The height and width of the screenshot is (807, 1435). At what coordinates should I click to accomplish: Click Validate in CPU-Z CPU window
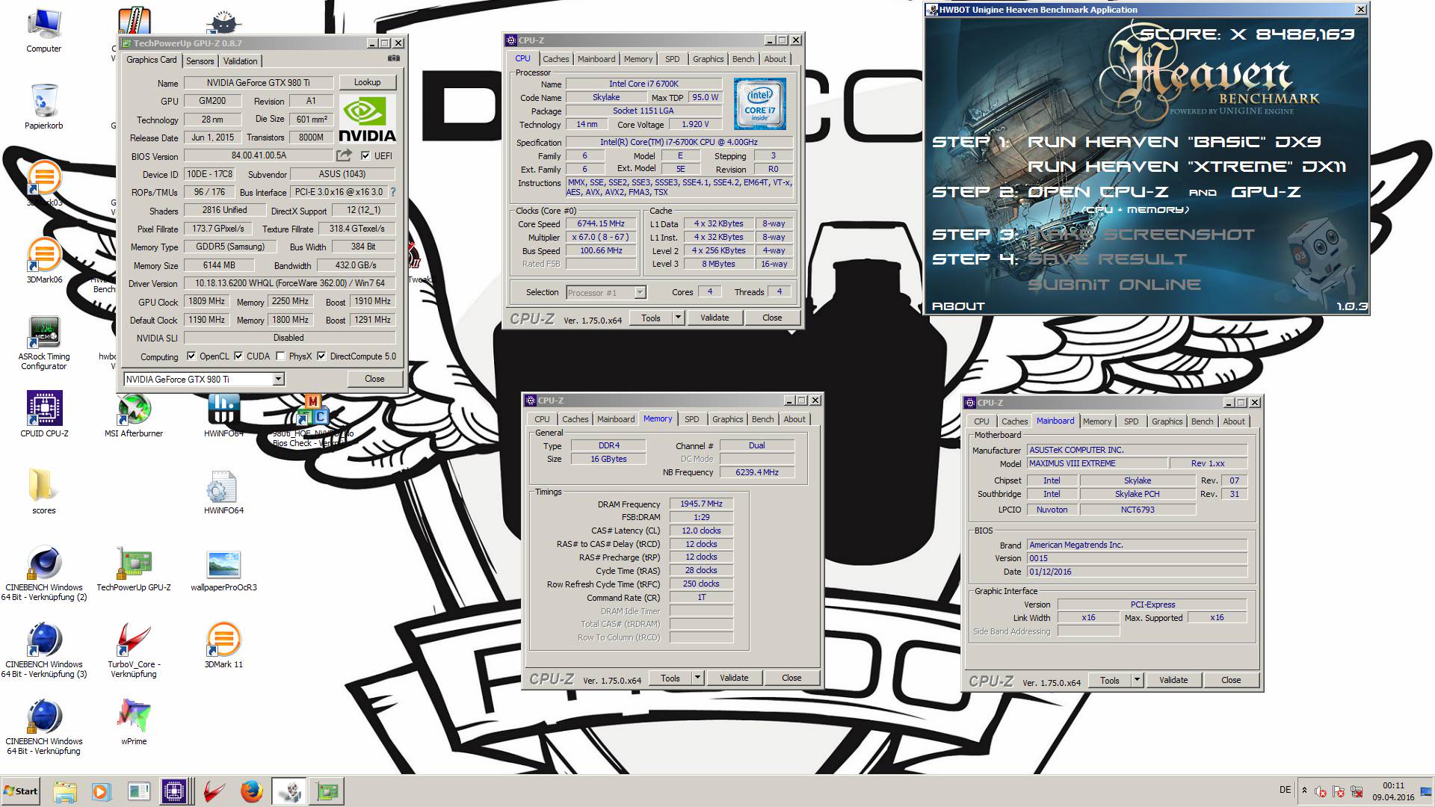pyautogui.click(x=715, y=318)
